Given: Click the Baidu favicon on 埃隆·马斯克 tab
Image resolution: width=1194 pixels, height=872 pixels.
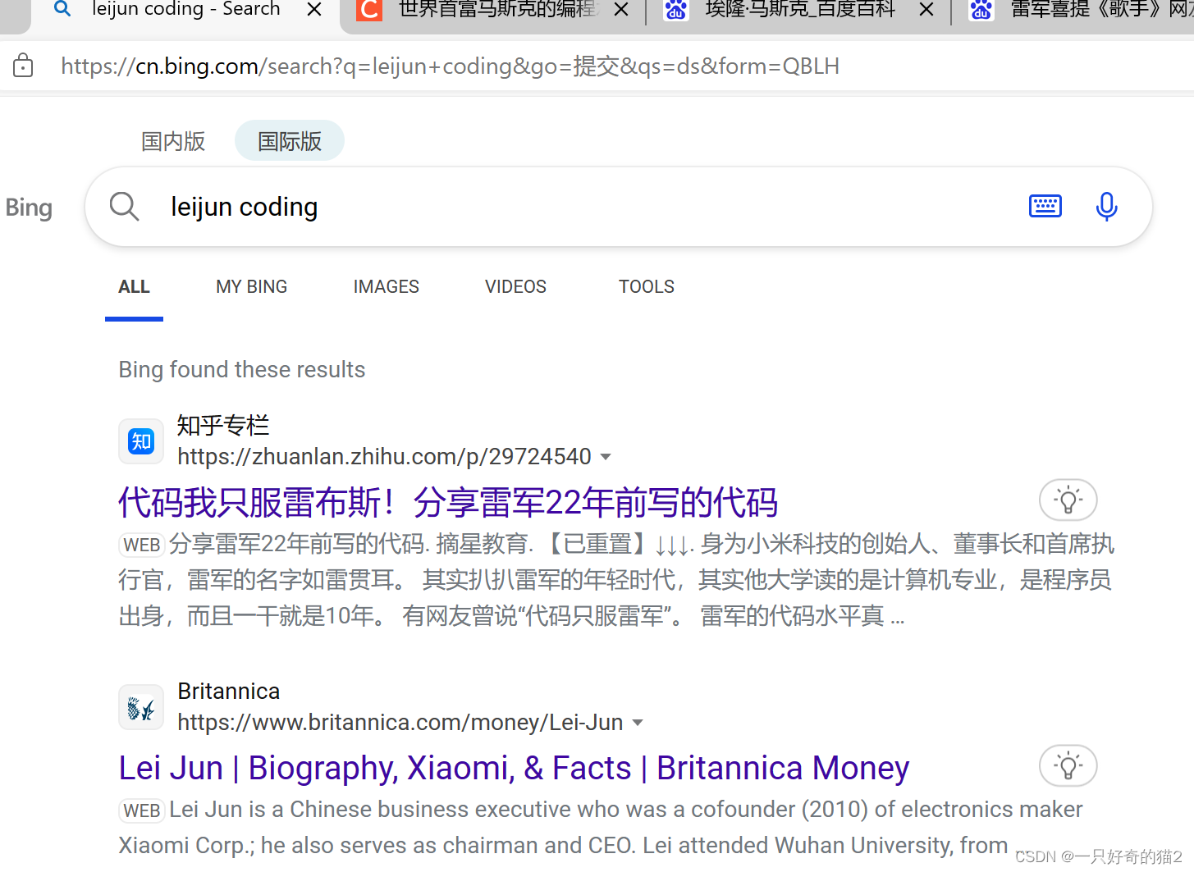Looking at the screenshot, I should [676, 10].
